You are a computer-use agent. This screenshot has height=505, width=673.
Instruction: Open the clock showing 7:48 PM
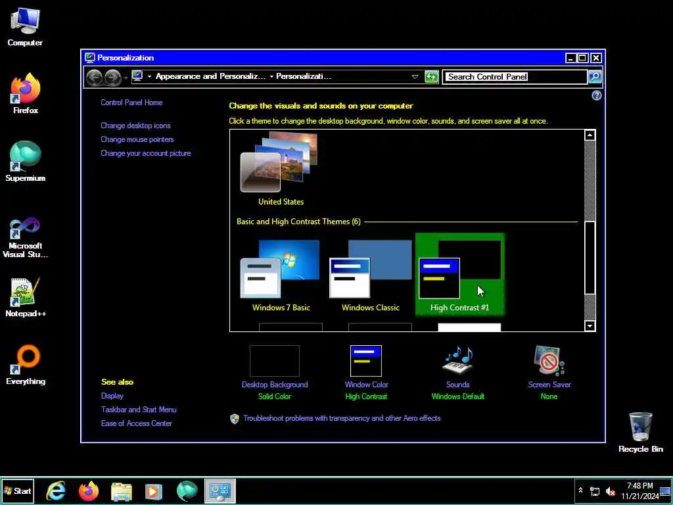tap(639, 491)
